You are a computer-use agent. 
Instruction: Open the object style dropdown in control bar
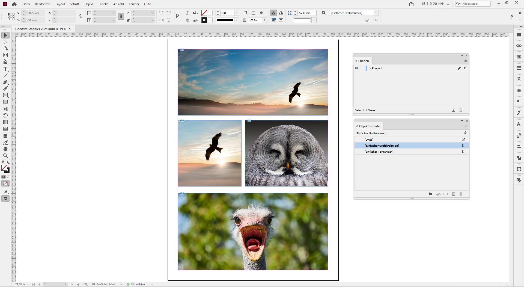pyautogui.click(x=376, y=13)
